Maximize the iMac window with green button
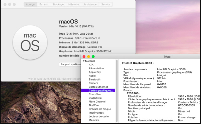The image size is (201, 124). tap(93, 57)
